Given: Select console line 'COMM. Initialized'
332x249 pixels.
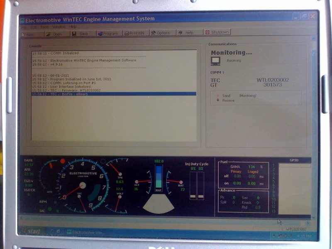Looking at the screenshot, I should point(114,53).
